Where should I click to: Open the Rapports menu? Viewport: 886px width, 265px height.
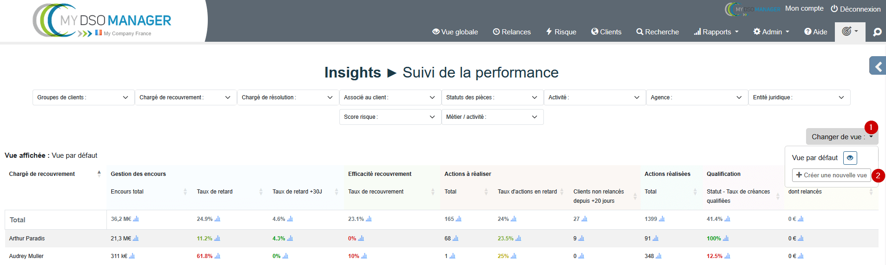tap(716, 32)
